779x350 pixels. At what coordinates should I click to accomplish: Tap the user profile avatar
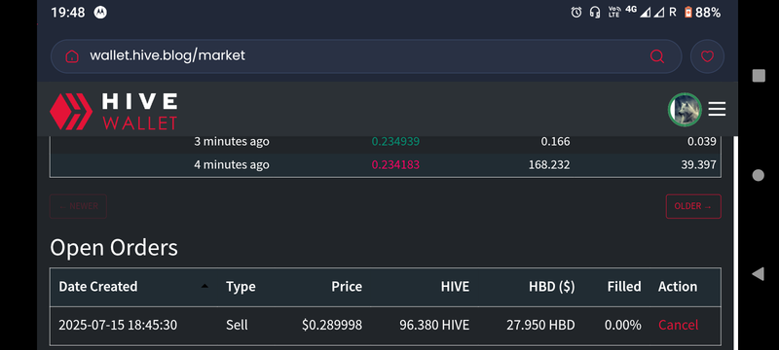tap(685, 110)
